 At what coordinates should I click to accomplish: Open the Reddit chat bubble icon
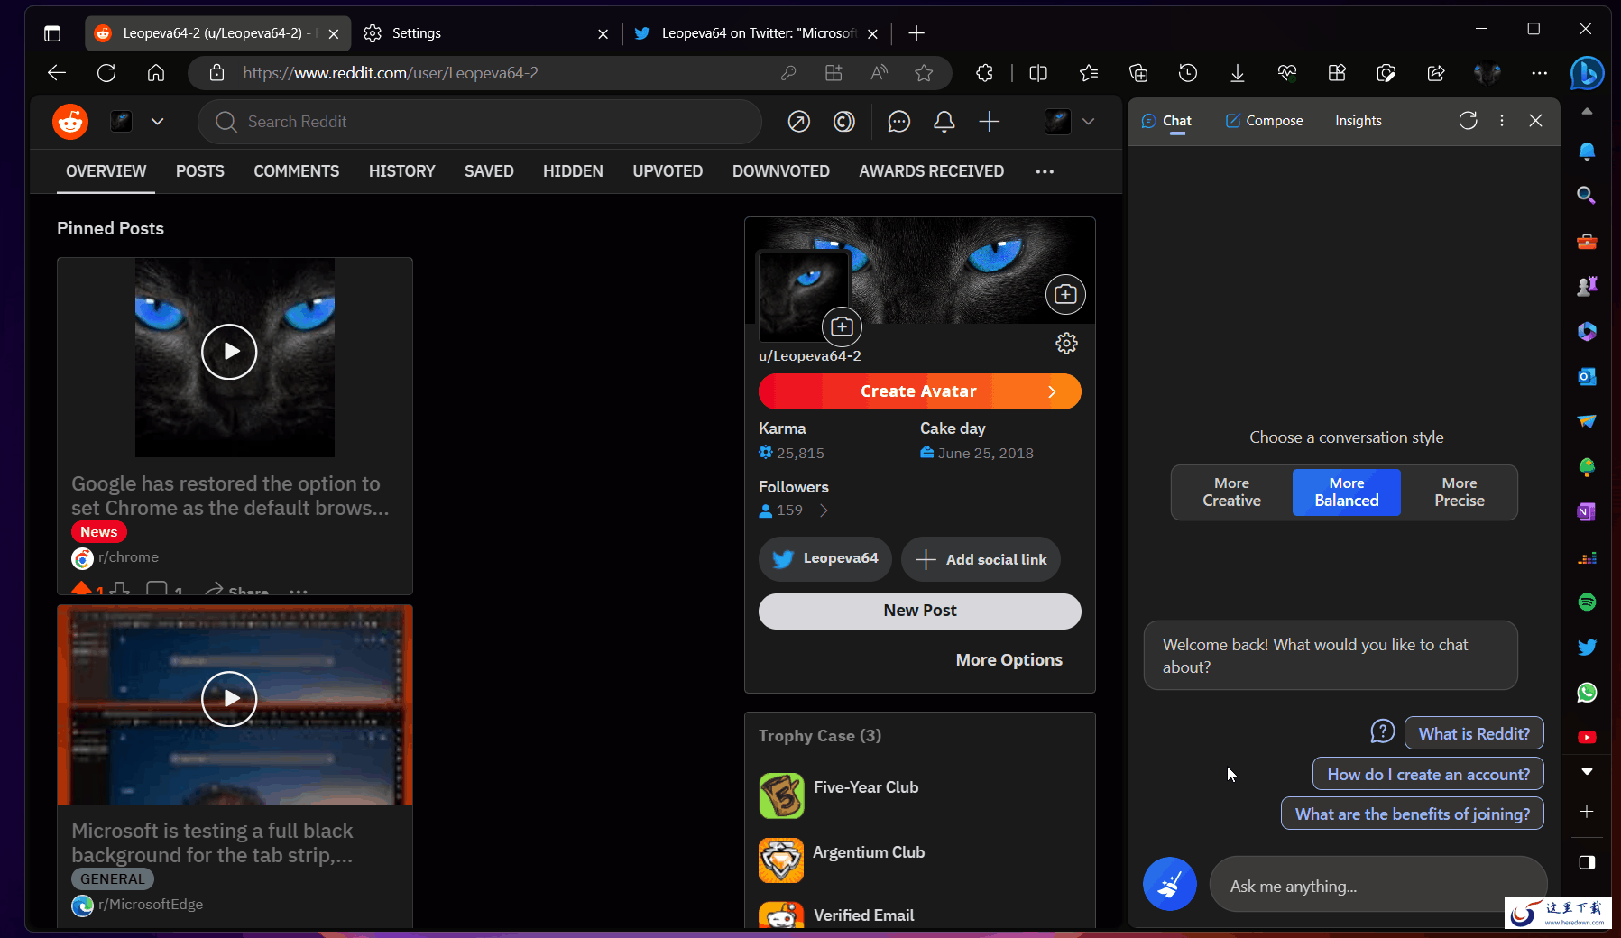click(x=898, y=122)
